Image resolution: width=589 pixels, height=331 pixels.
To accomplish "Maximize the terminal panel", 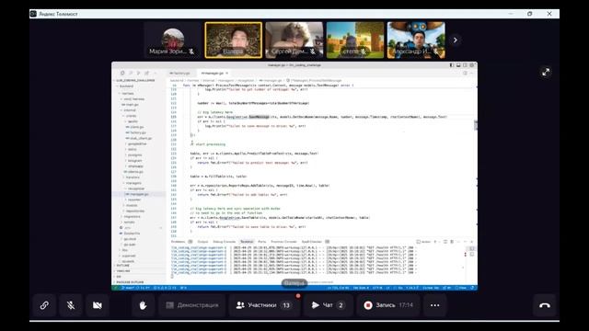I will pos(465,242).
